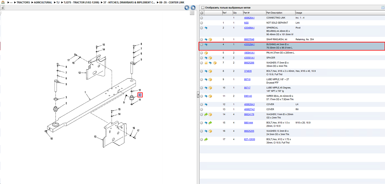Open part number D95143 link

248,96
